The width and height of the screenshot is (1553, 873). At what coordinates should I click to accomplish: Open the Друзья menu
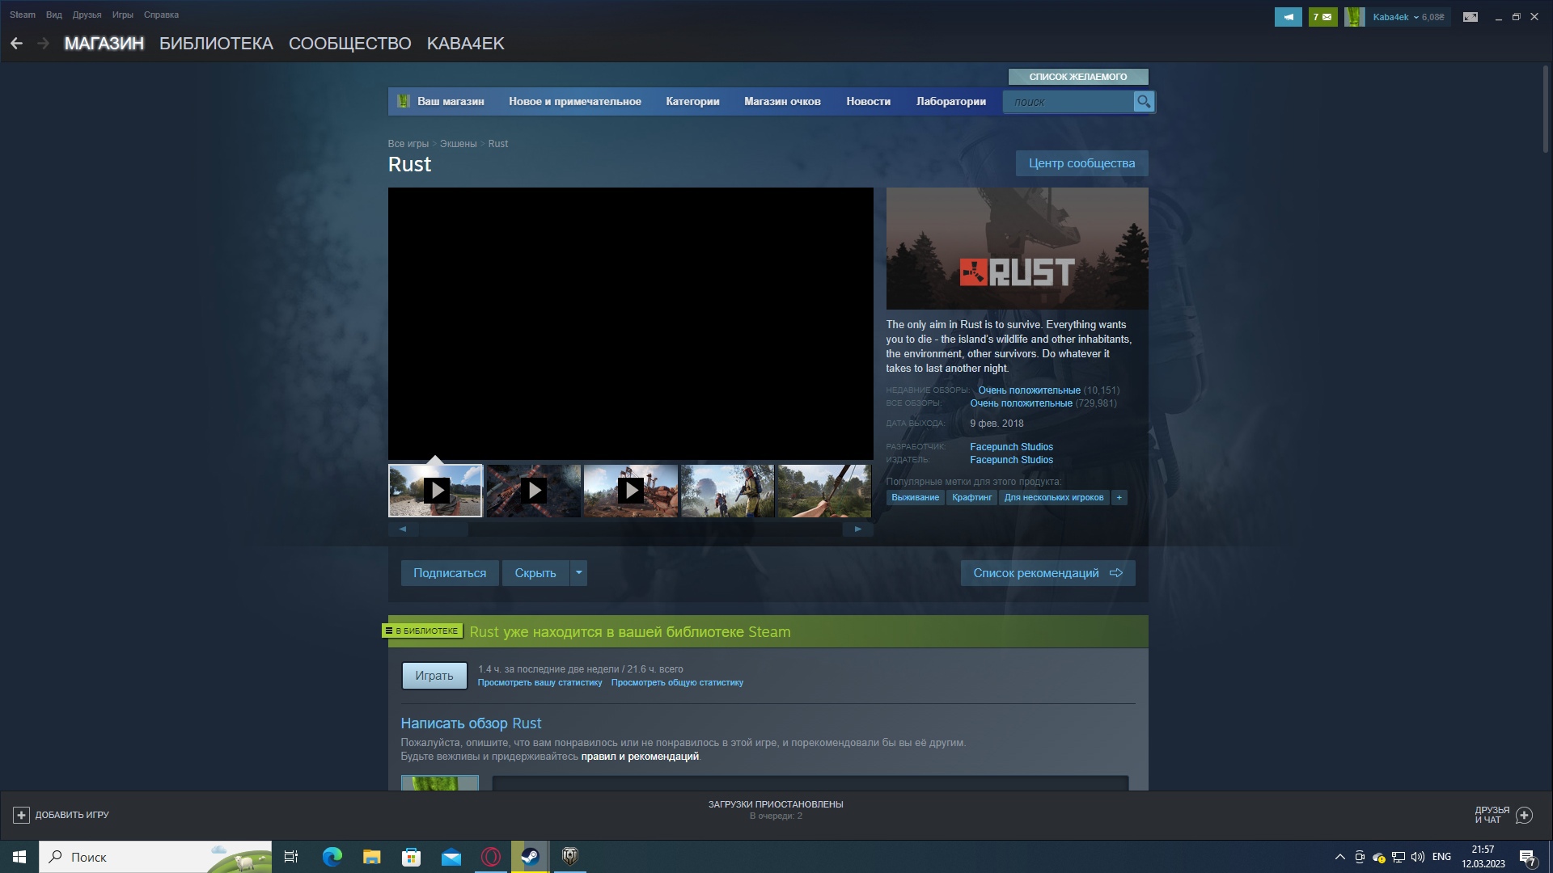pyautogui.click(x=87, y=15)
